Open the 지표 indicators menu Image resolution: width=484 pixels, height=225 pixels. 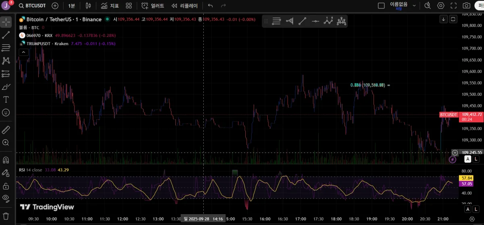pos(110,6)
